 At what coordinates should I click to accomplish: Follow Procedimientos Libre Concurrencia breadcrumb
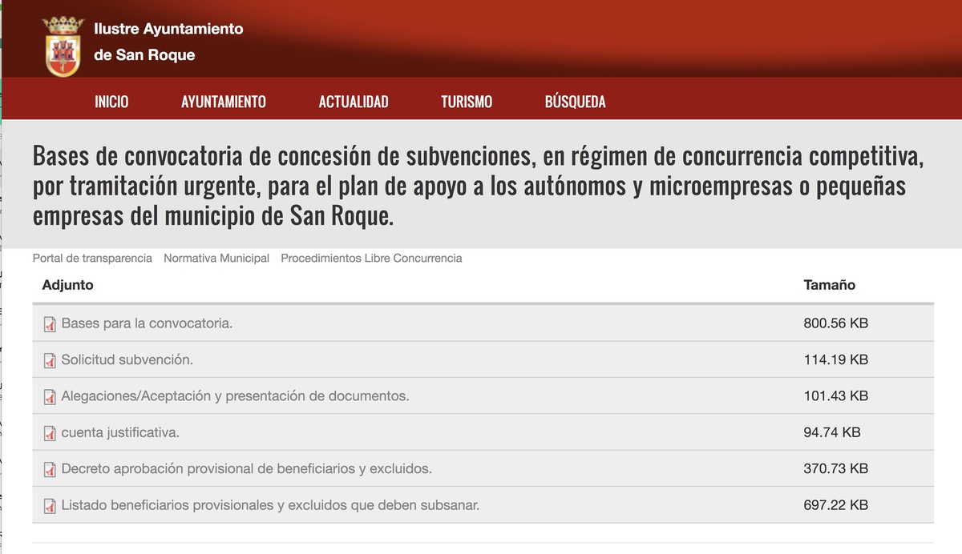(x=371, y=258)
